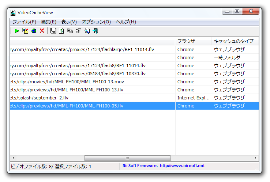Select the row ending flash8/RF1-11014.flv
Image resolution: width=270 pixels, height=182 pixels.
(134, 66)
